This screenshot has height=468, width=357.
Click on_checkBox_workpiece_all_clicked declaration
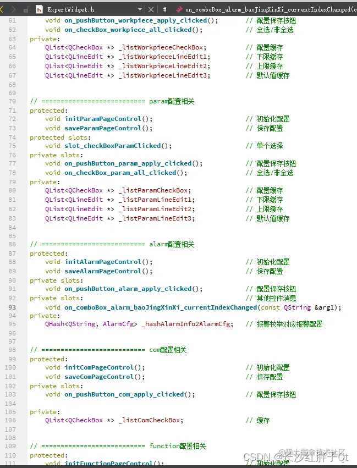click(128, 30)
